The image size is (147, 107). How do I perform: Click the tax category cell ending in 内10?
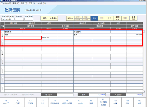[49, 38]
